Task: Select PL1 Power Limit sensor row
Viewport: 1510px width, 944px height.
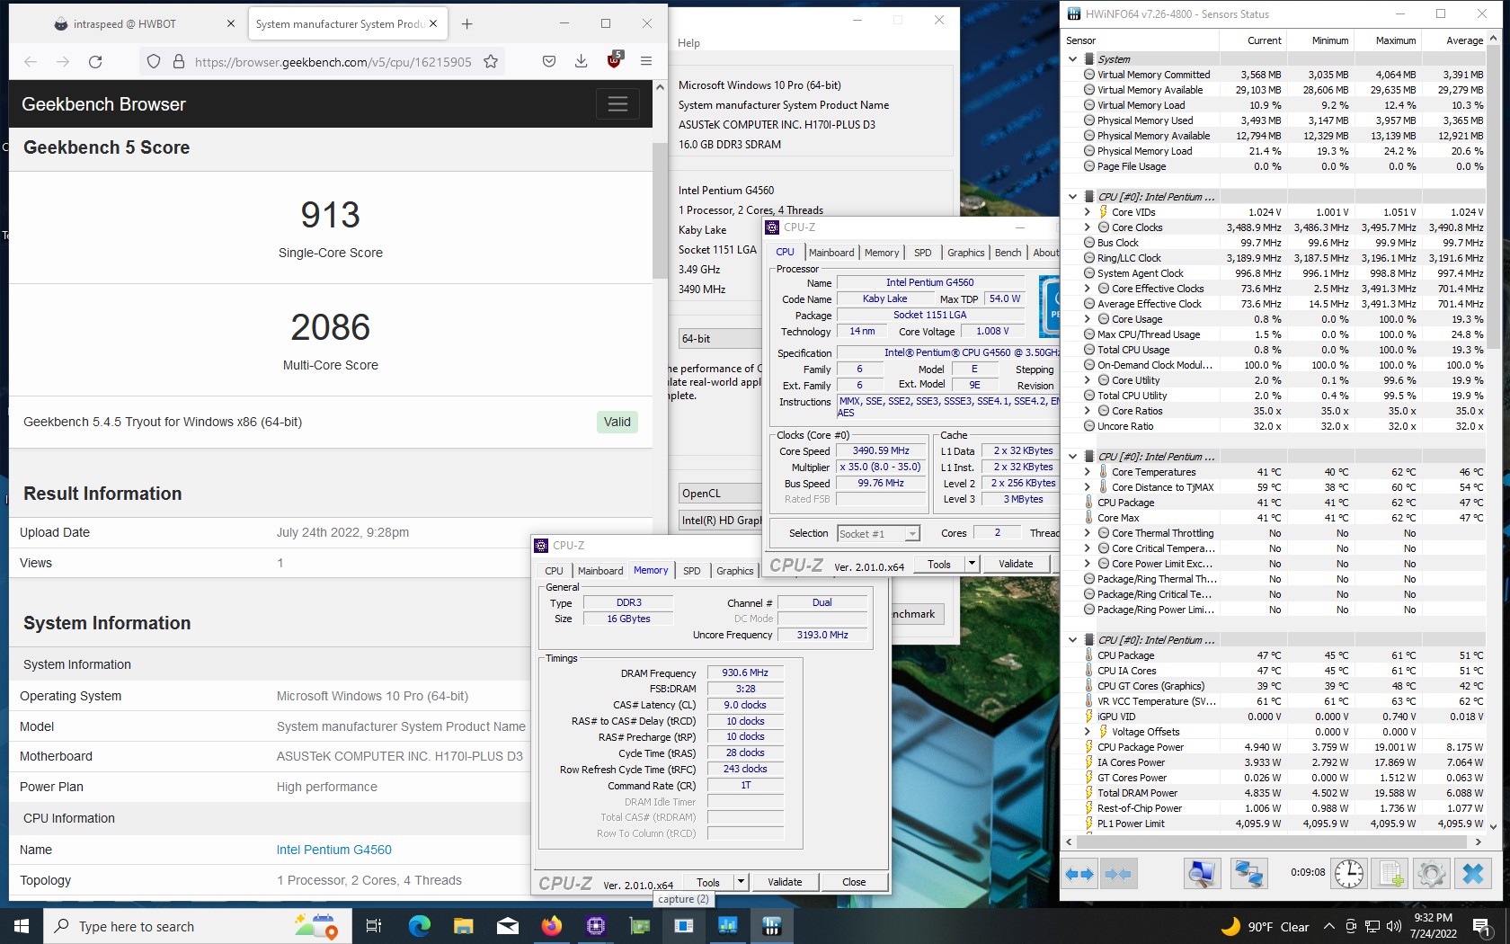Action: point(1275,824)
